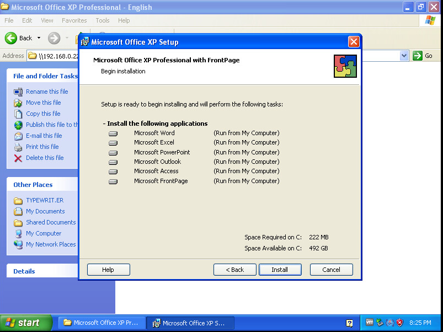
Task: Click the drive icon beside Microsoft Outlook
Action: pos(113,162)
